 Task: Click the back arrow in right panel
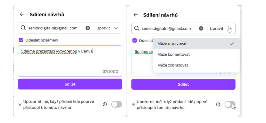136,15
